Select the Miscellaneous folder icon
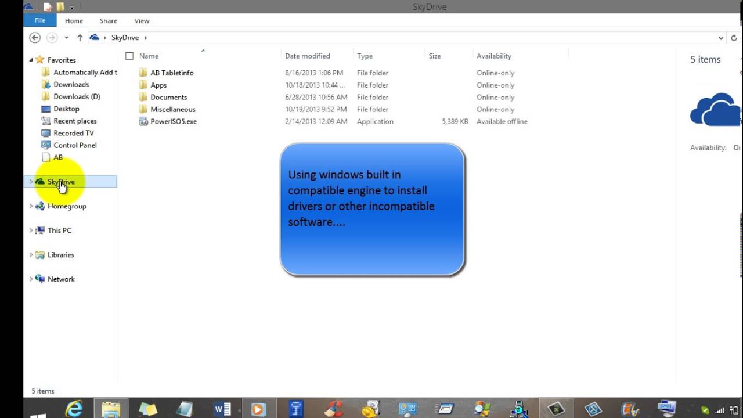 click(x=143, y=109)
